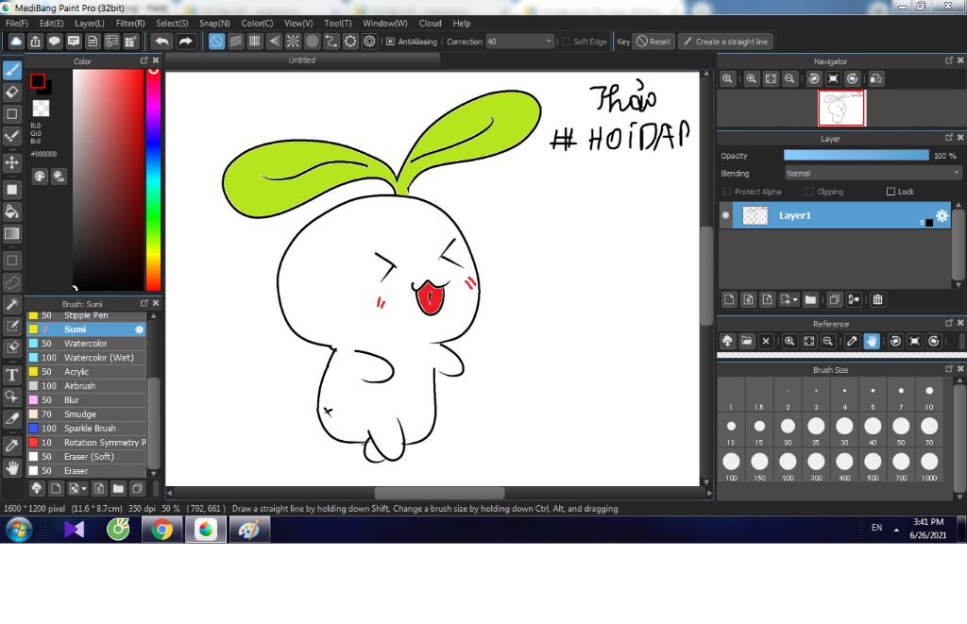Select the Airbrush brush
Screen dimensions: 967x624
tap(86, 386)
